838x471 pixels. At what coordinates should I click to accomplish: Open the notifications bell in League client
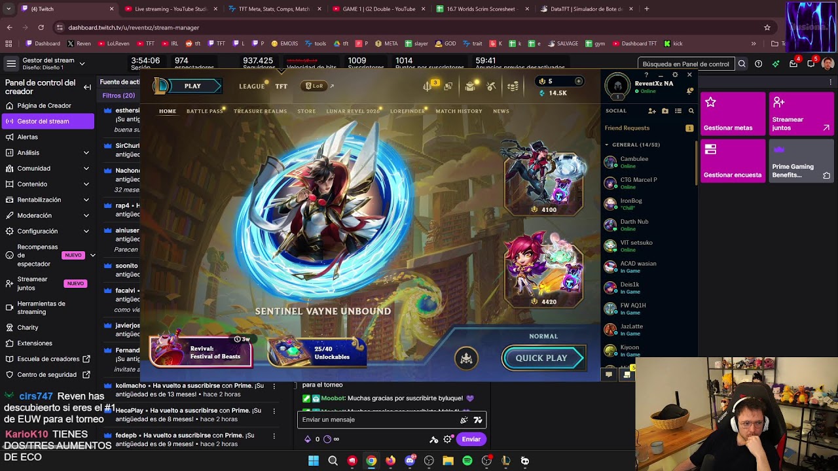(689, 91)
